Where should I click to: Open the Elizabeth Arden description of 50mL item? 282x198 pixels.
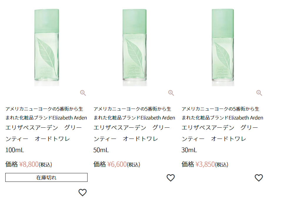click(134, 113)
